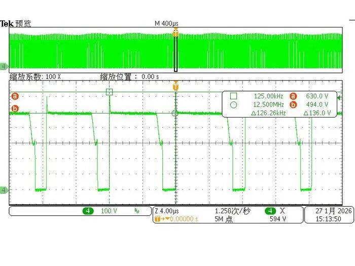
Task: Click the 125.00kHz cursor readout
Action: coord(268,96)
